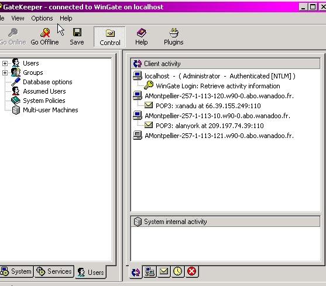Click the Go Offline toolbar button
The image size is (326, 286).
44,37
